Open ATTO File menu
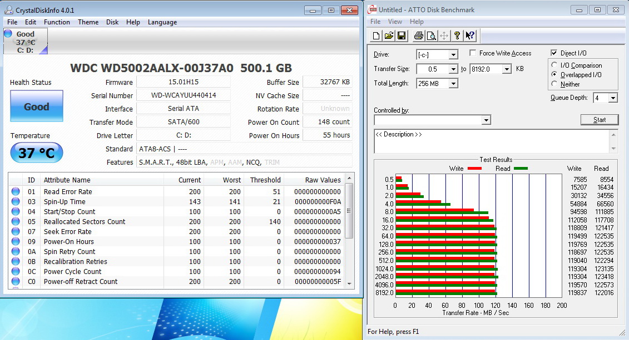This screenshot has height=340, width=629. coord(375,22)
